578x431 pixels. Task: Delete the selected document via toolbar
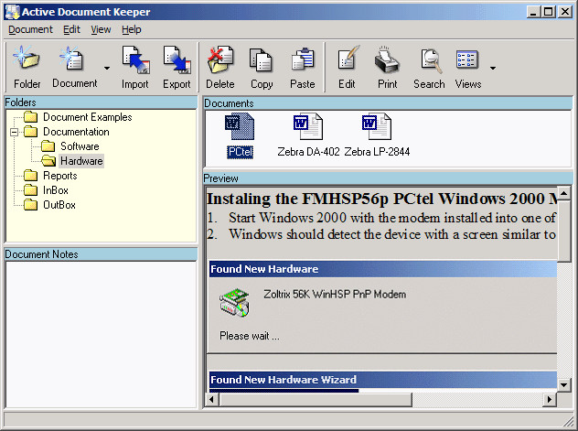tap(220, 67)
